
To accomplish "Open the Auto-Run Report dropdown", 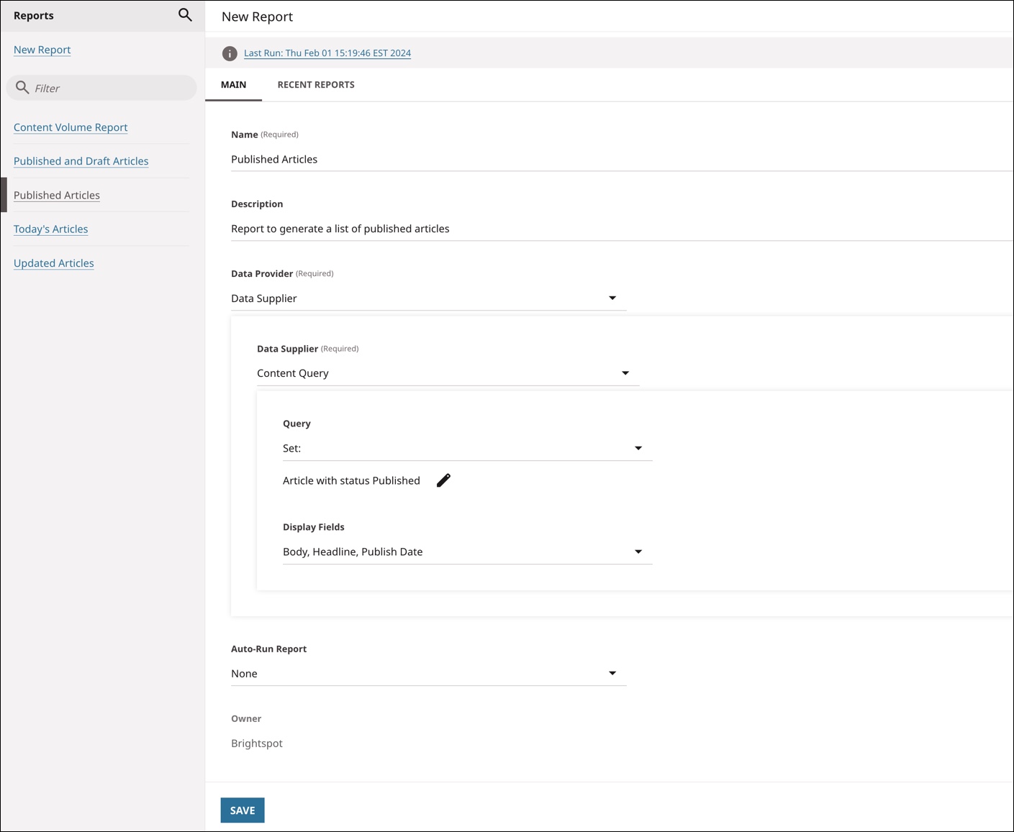I will (x=428, y=674).
